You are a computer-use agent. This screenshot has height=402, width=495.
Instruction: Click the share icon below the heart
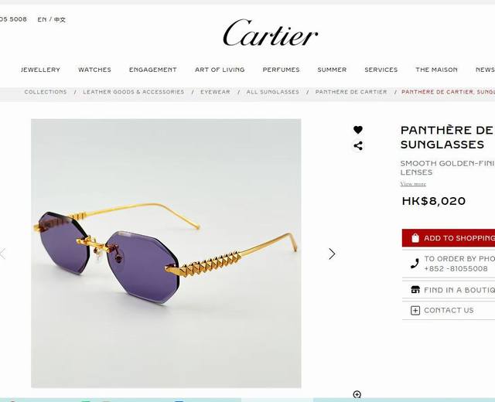pyautogui.click(x=357, y=146)
